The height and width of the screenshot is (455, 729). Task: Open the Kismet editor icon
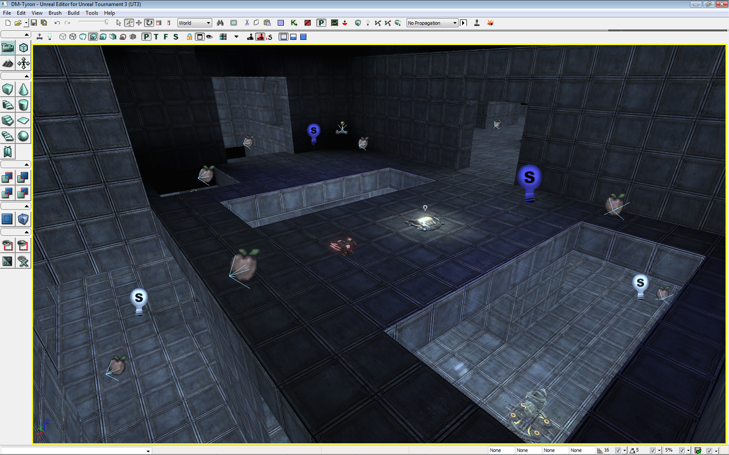tap(294, 23)
